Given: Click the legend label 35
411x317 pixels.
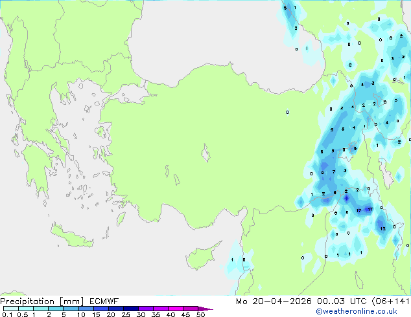Looking at the screenshot, I should tap(156, 314).
